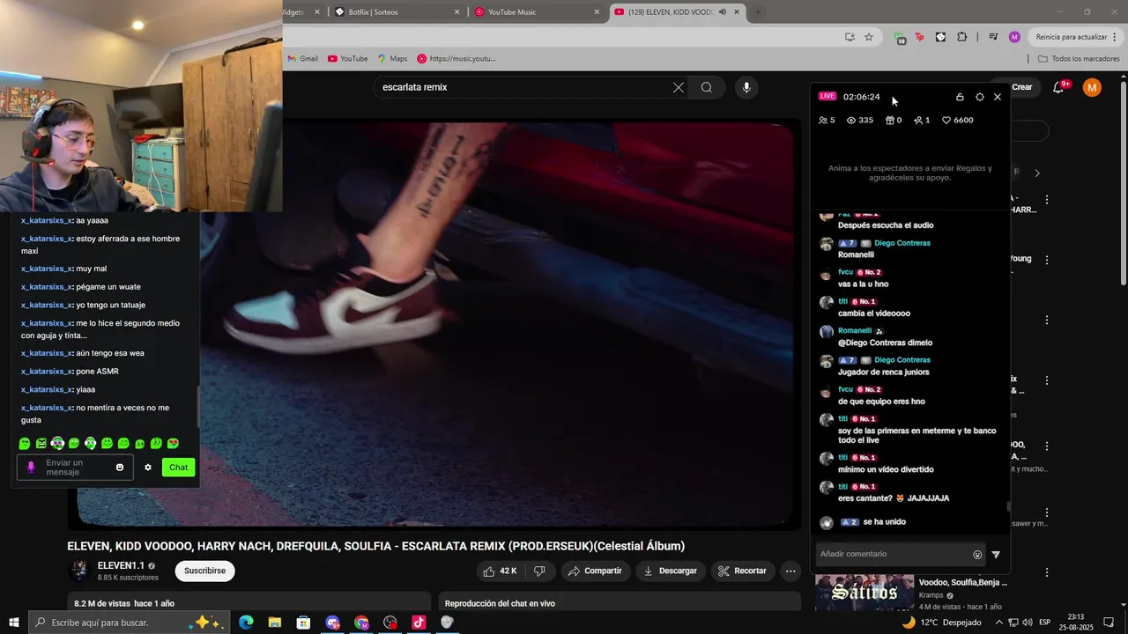Image resolution: width=1128 pixels, height=634 pixels.
Task: Start voice search with microphone icon
Action: pos(746,87)
